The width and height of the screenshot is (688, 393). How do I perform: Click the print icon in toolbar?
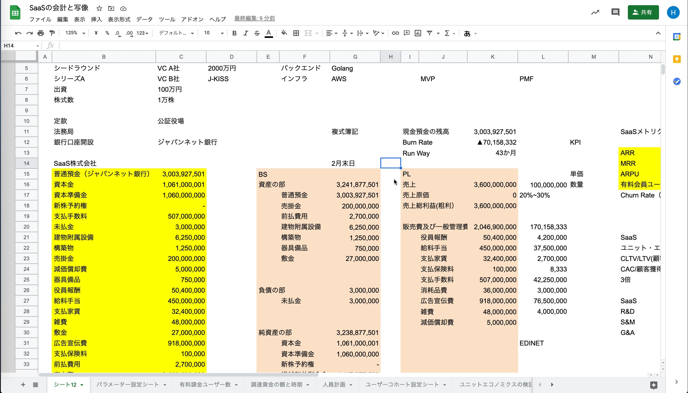point(41,33)
